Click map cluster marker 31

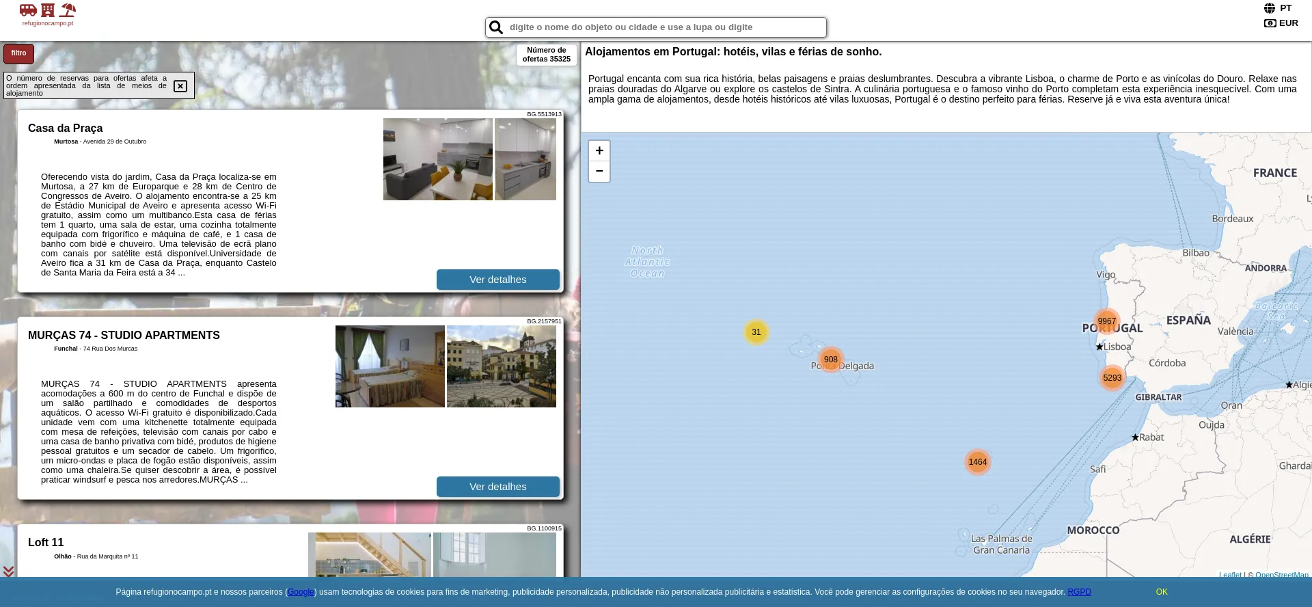[x=756, y=332]
